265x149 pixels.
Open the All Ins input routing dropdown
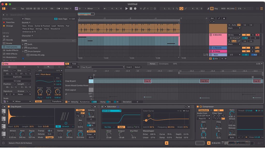[234, 35]
